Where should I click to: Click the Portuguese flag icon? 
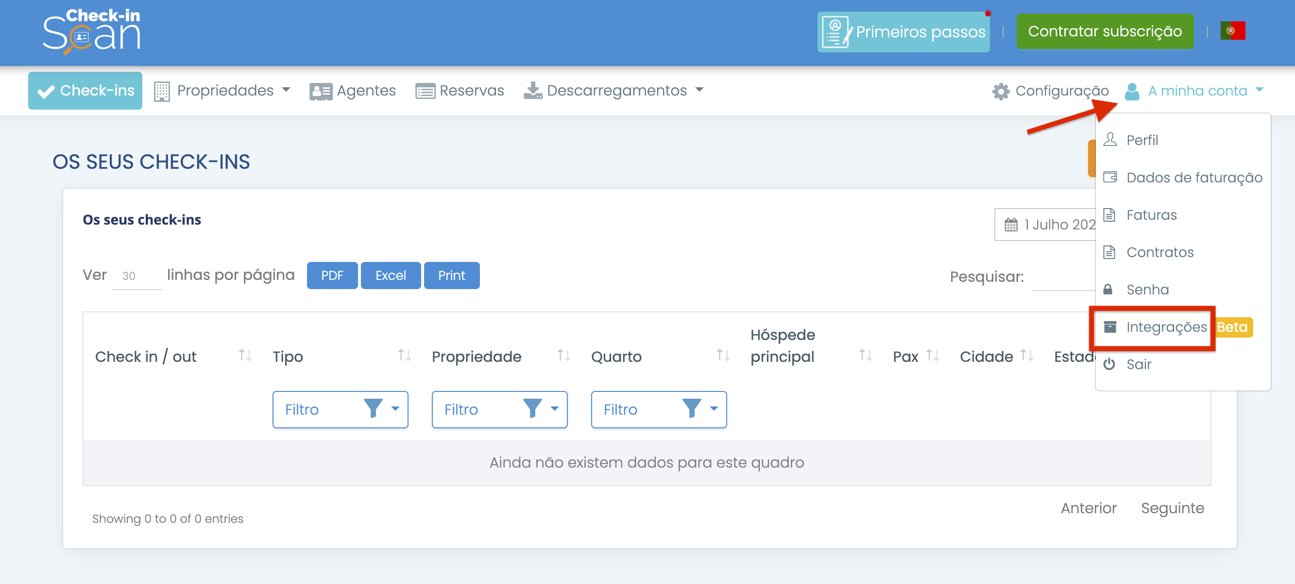(x=1234, y=31)
